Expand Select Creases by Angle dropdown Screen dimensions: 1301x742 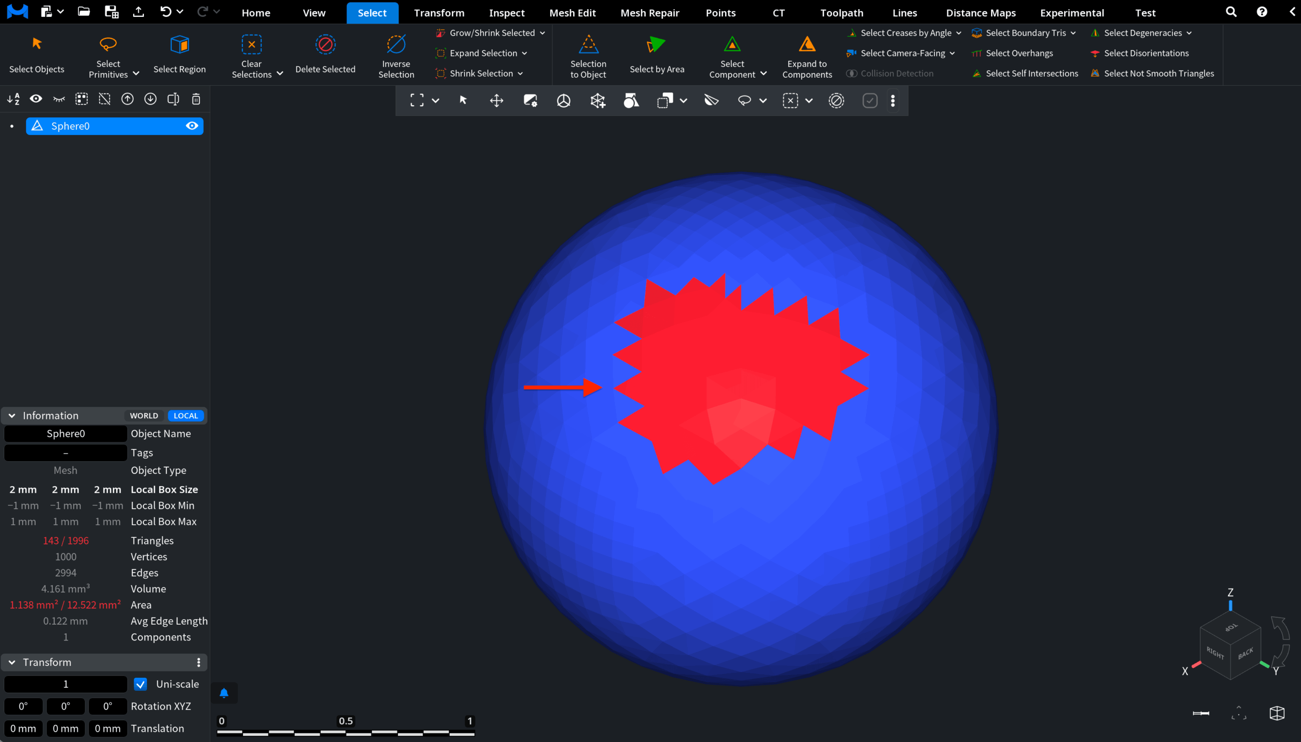click(958, 33)
